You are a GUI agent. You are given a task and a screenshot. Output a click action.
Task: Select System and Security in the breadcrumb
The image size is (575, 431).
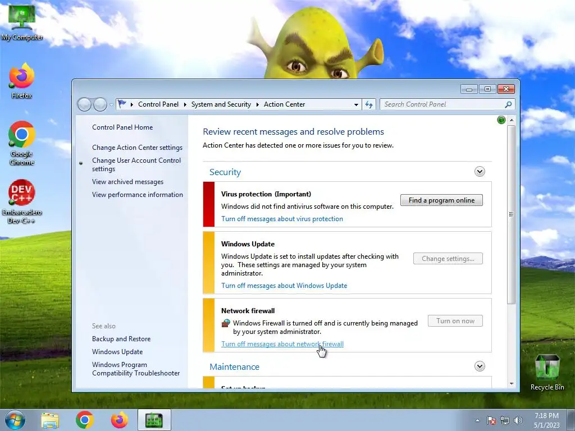[x=221, y=104]
